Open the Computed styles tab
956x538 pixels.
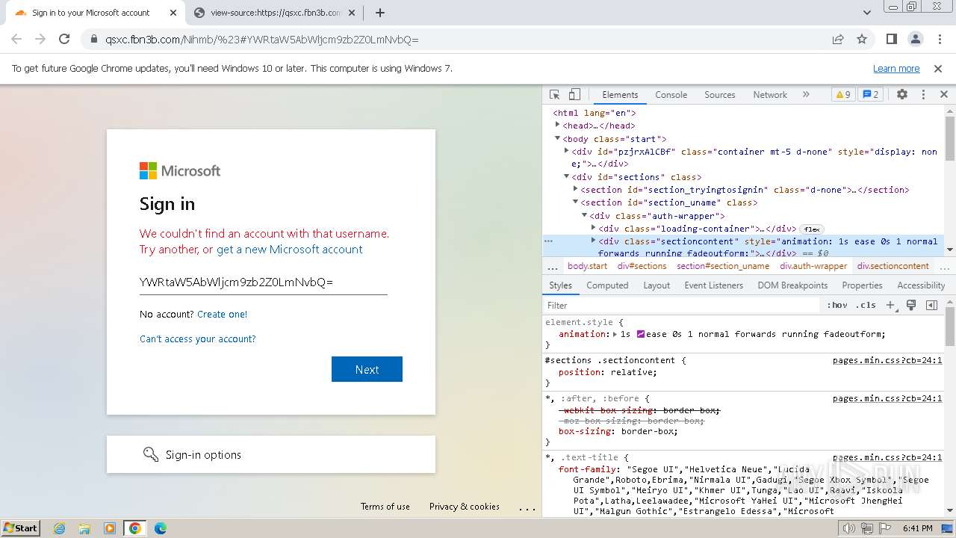click(x=607, y=285)
